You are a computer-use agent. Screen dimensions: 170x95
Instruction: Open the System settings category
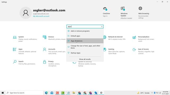coord(25,39)
